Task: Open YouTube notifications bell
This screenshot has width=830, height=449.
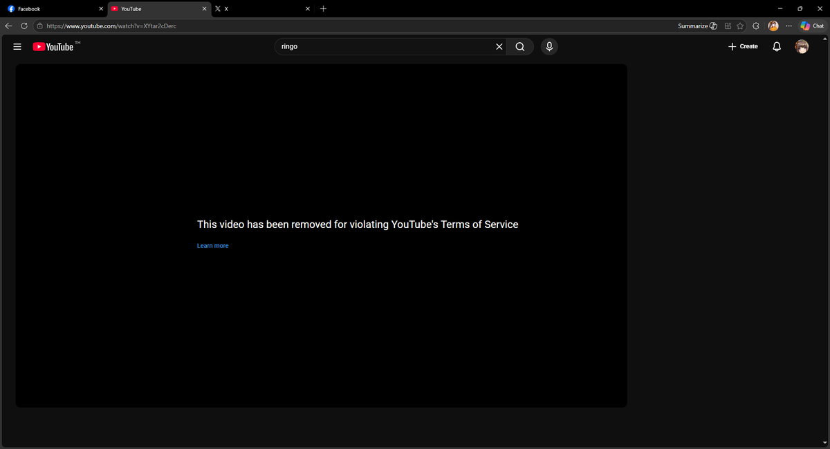Action: tap(777, 46)
